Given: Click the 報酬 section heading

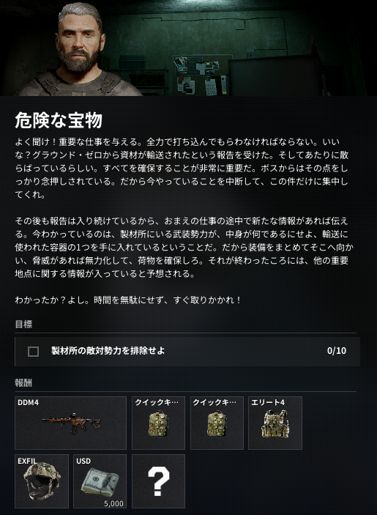Looking at the screenshot, I should click(23, 383).
